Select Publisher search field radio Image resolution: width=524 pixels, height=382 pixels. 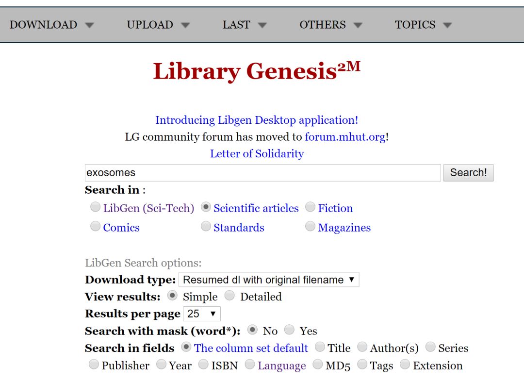click(94, 365)
